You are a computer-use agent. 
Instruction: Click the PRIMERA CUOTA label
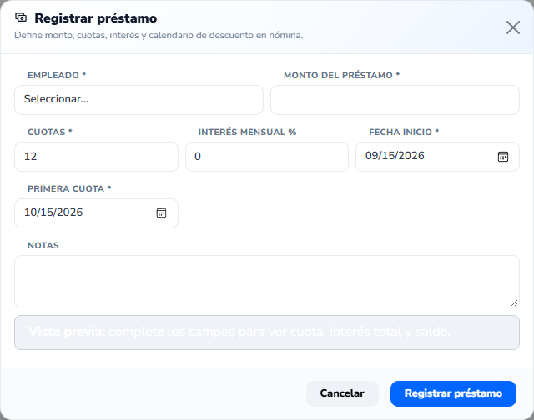[x=69, y=188]
